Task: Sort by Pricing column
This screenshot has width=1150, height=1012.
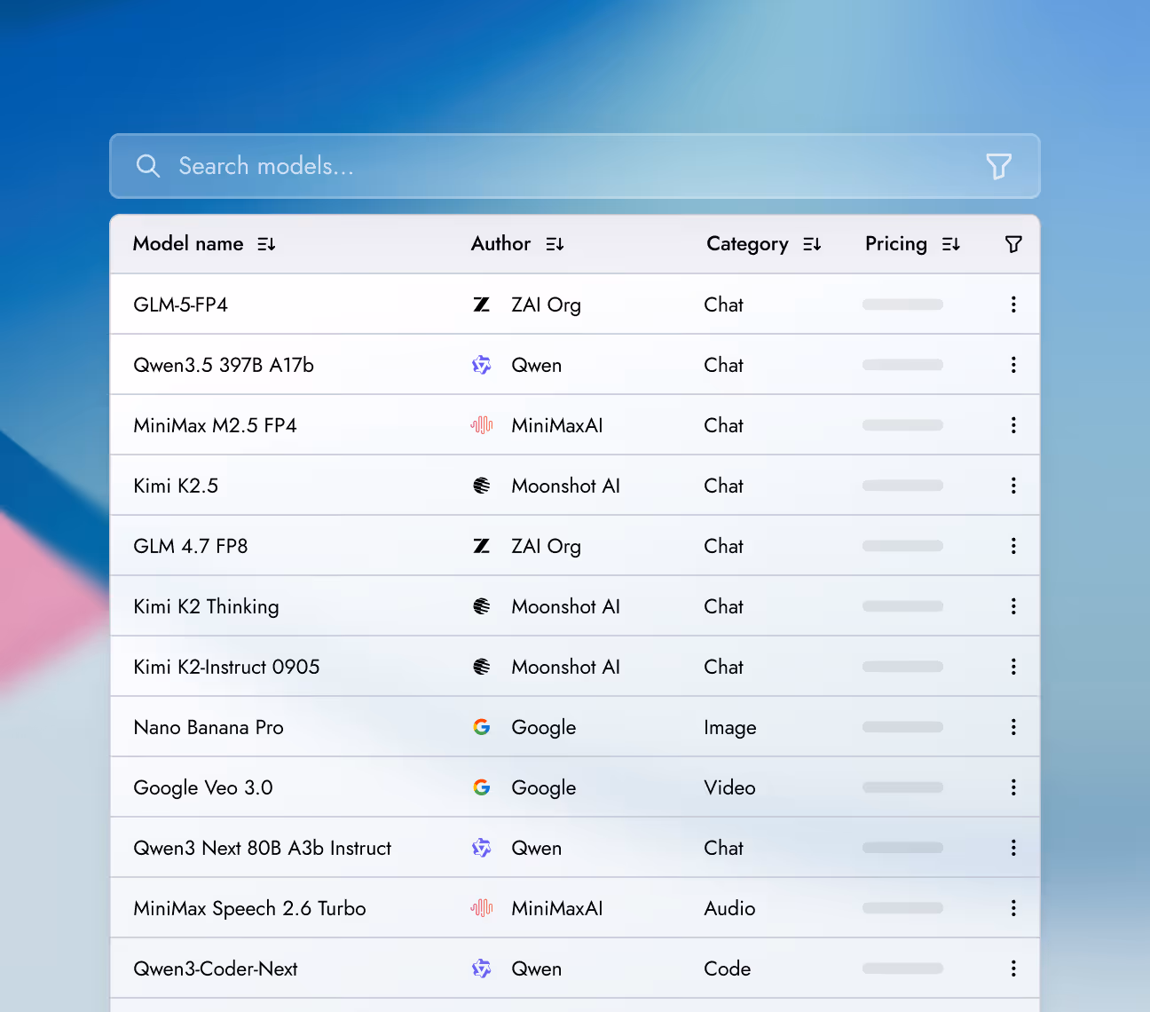Action: point(951,244)
